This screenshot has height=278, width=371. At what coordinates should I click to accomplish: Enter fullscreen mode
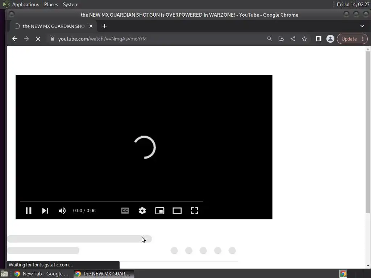point(195,211)
